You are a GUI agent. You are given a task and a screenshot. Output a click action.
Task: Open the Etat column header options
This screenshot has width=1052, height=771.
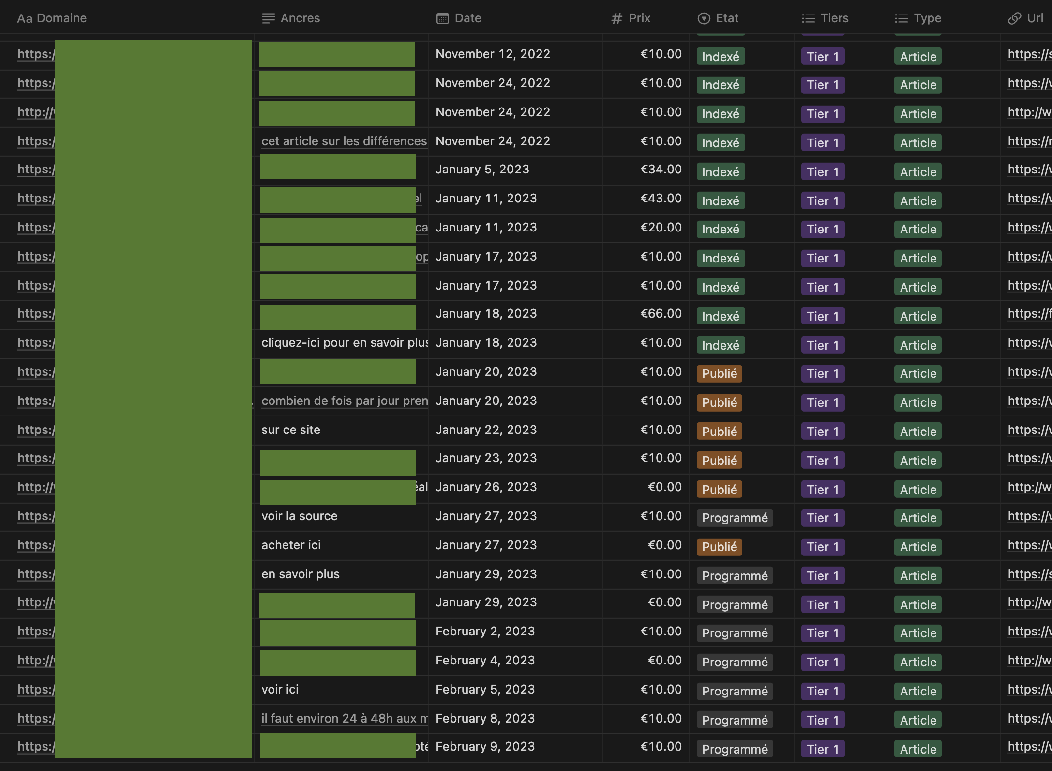coord(727,18)
